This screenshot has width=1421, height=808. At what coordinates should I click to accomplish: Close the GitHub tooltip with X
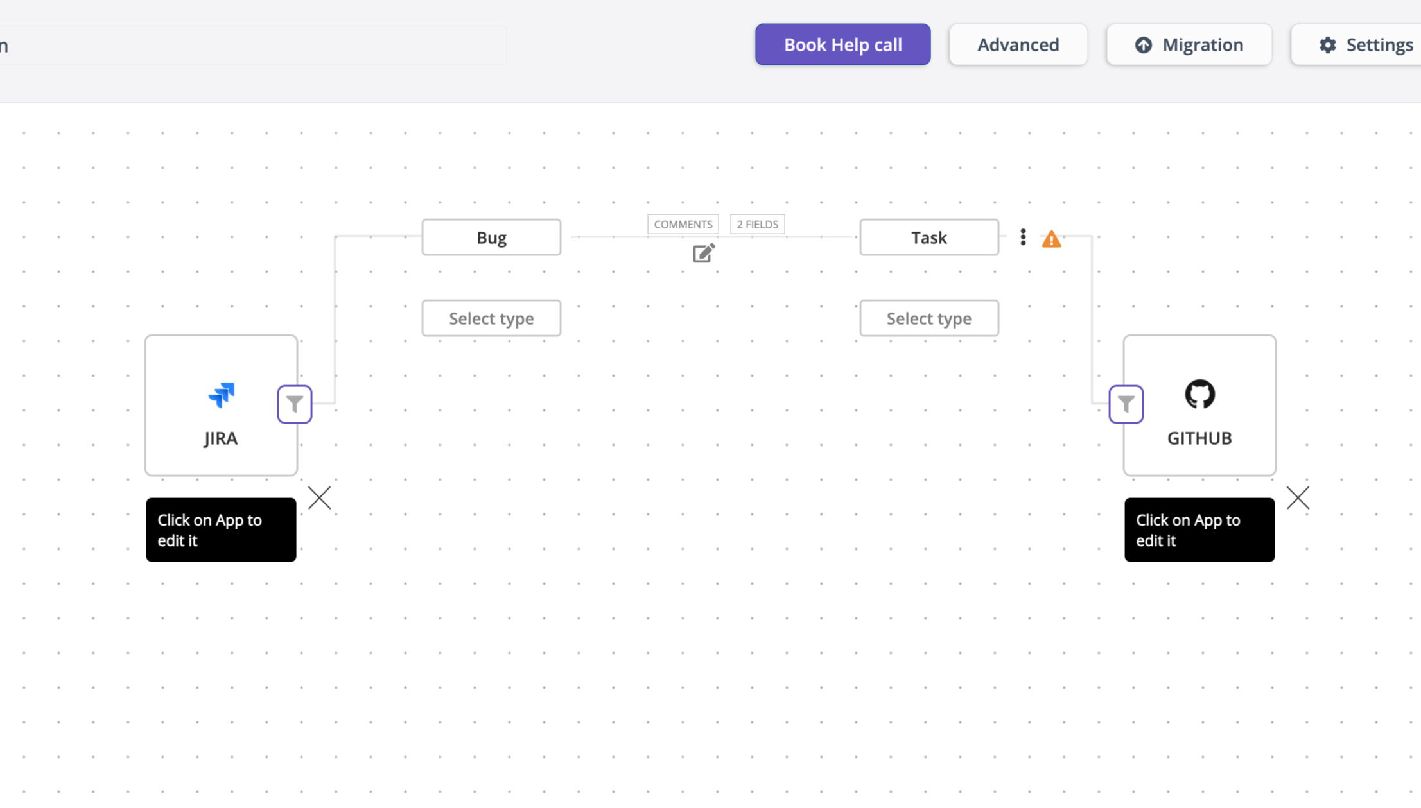1298,498
